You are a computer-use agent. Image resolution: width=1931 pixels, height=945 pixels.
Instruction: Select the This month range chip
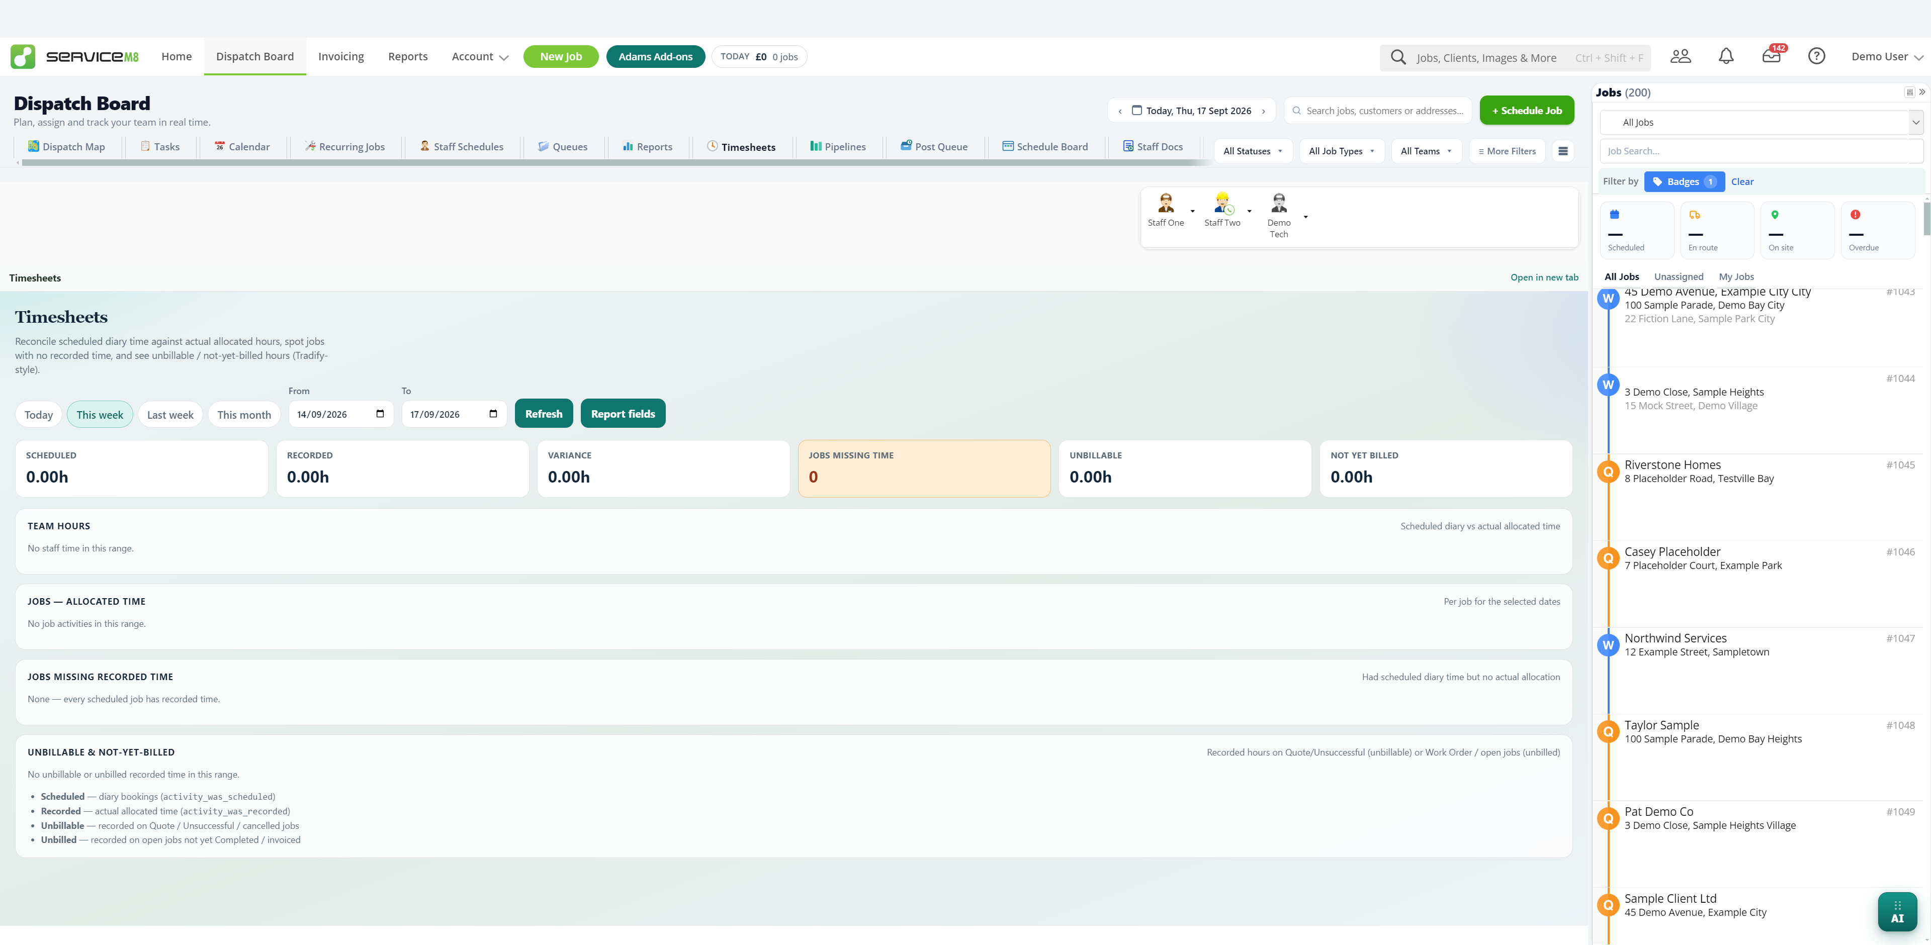(x=244, y=414)
